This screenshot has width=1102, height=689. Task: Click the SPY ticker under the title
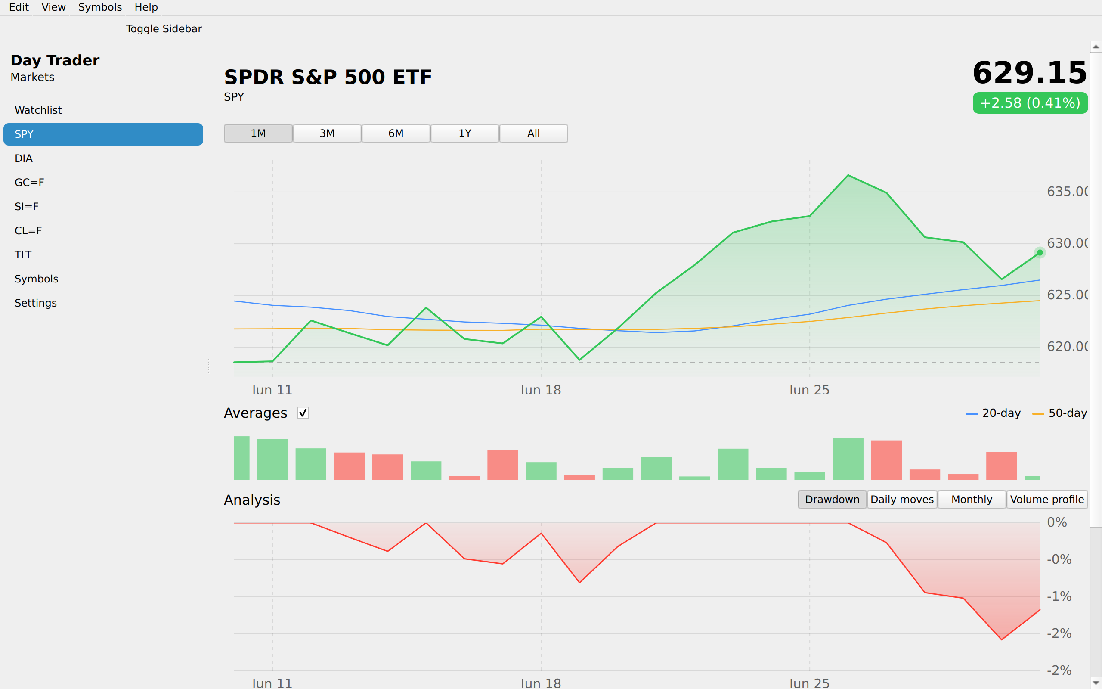click(x=234, y=97)
